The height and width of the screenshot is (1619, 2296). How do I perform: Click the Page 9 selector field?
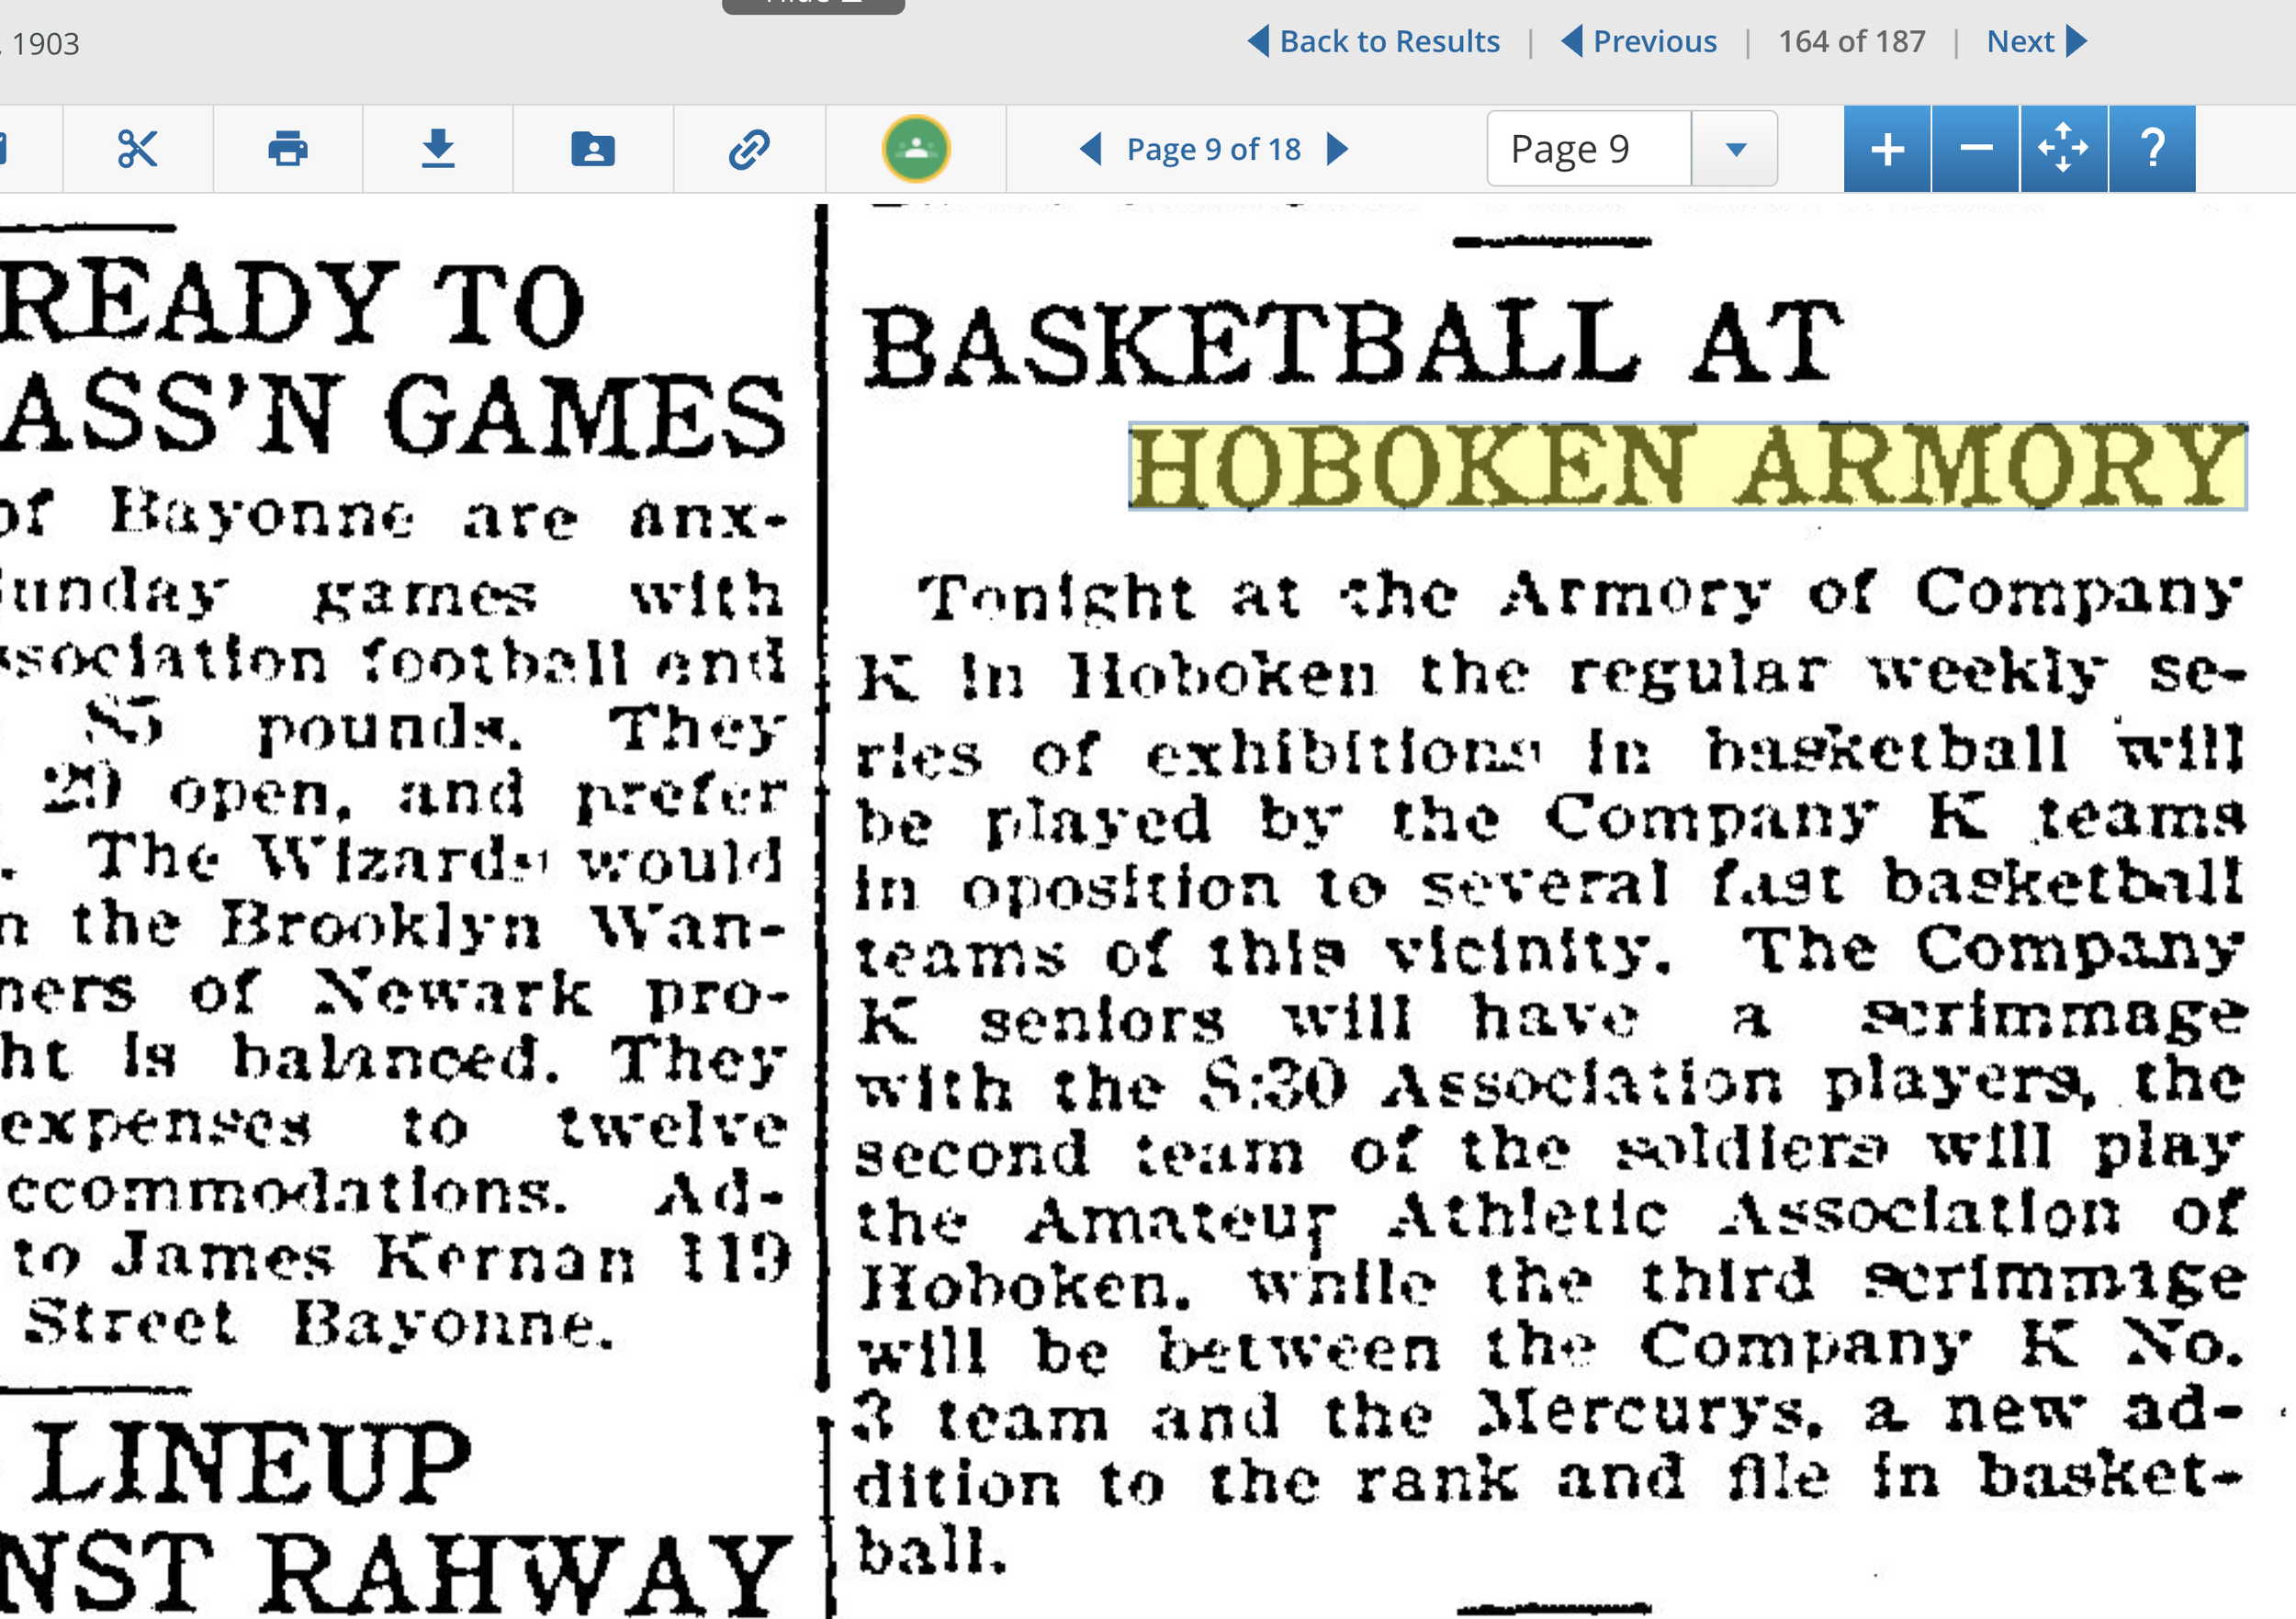1589,149
